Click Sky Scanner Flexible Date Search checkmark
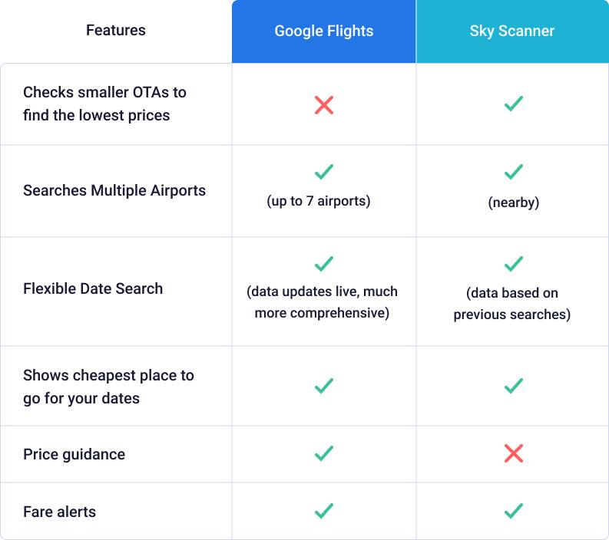The width and height of the screenshot is (609, 540). (513, 264)
